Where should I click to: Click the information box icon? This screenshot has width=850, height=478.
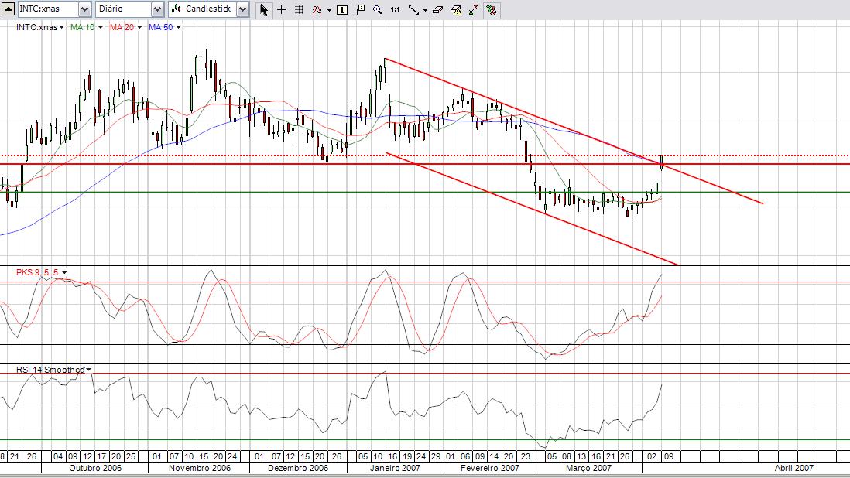pyautogui.click(x=342, y=10)
